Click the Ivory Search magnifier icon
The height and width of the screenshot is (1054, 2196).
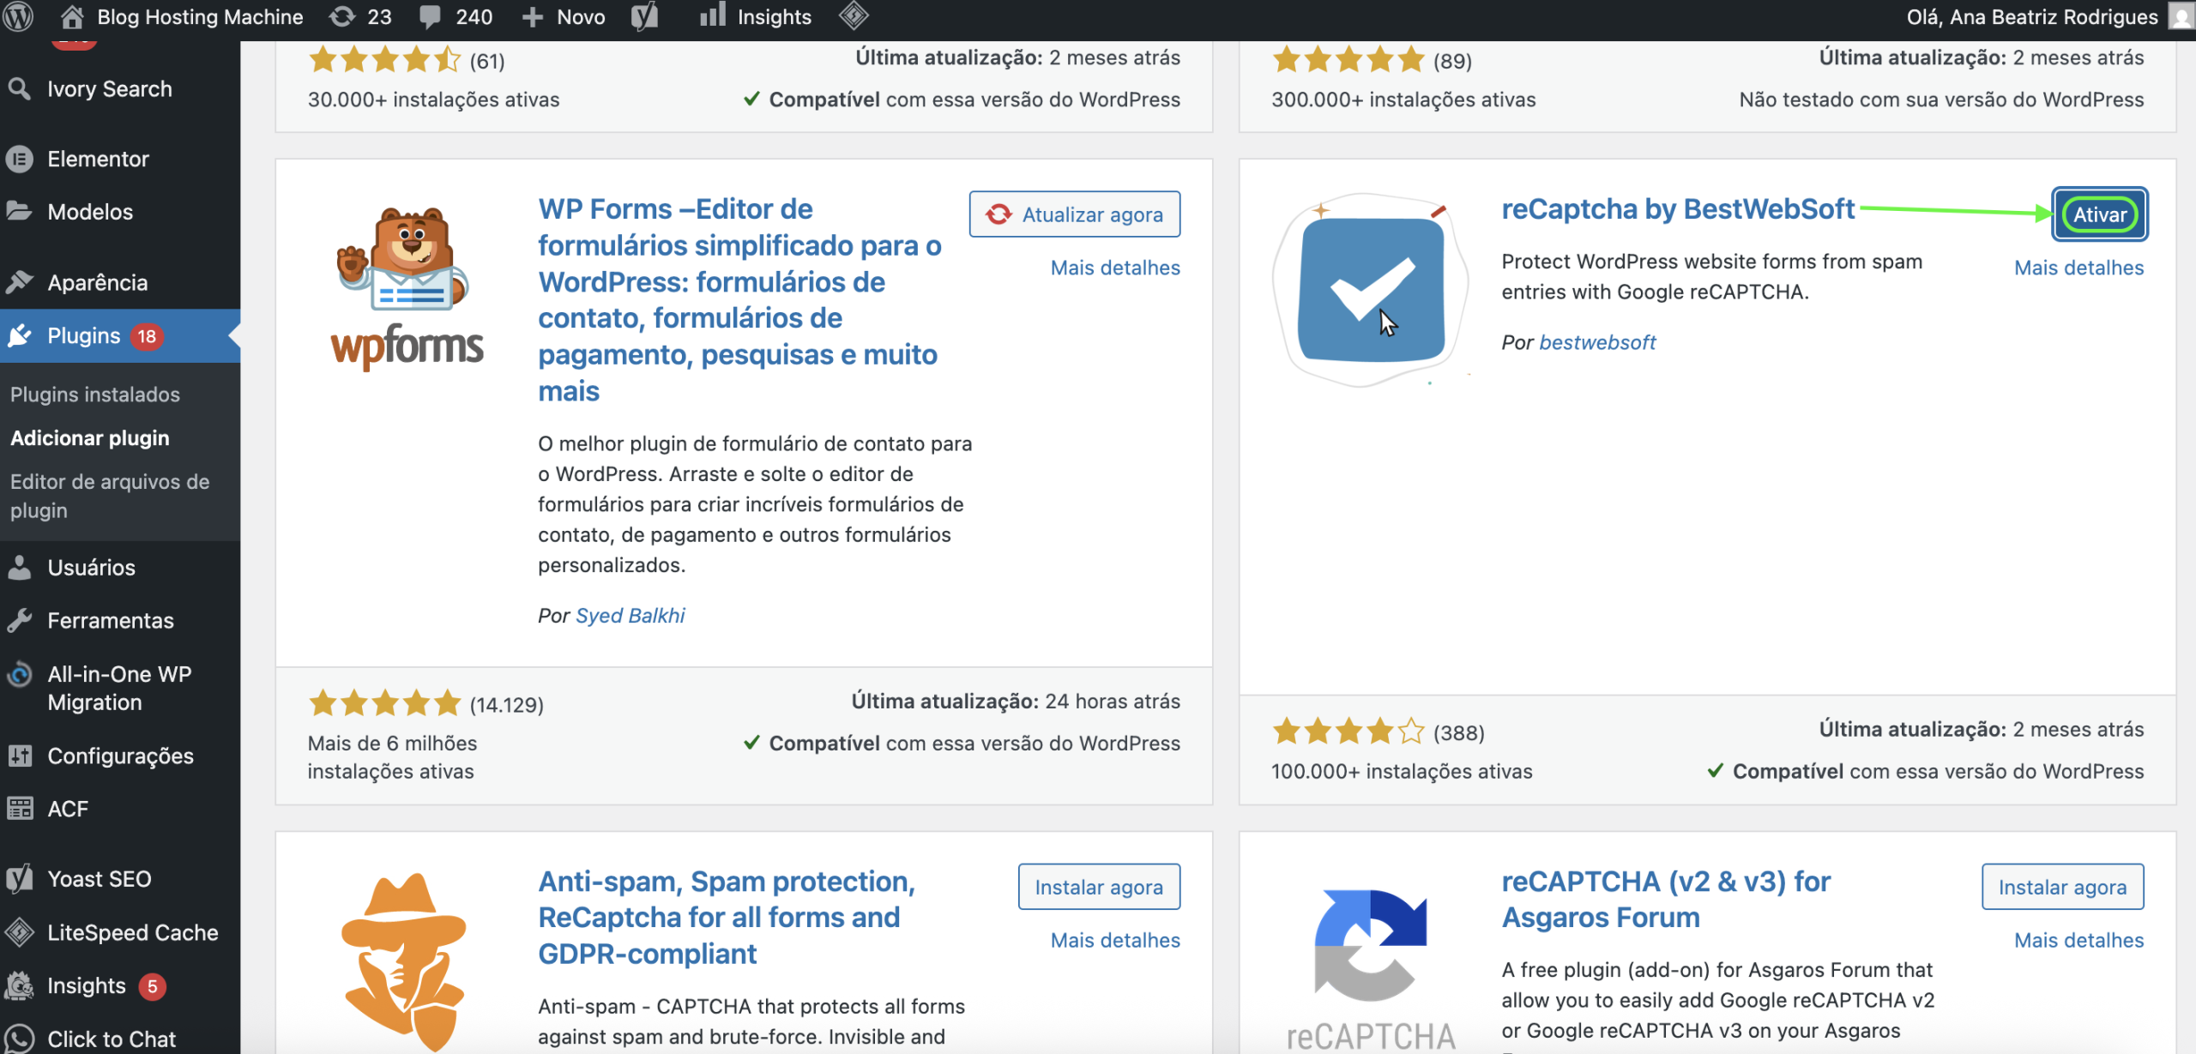(19, 88)
